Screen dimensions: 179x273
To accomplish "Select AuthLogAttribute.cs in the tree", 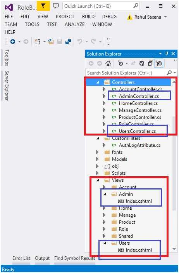I will [x=139, y=145].
